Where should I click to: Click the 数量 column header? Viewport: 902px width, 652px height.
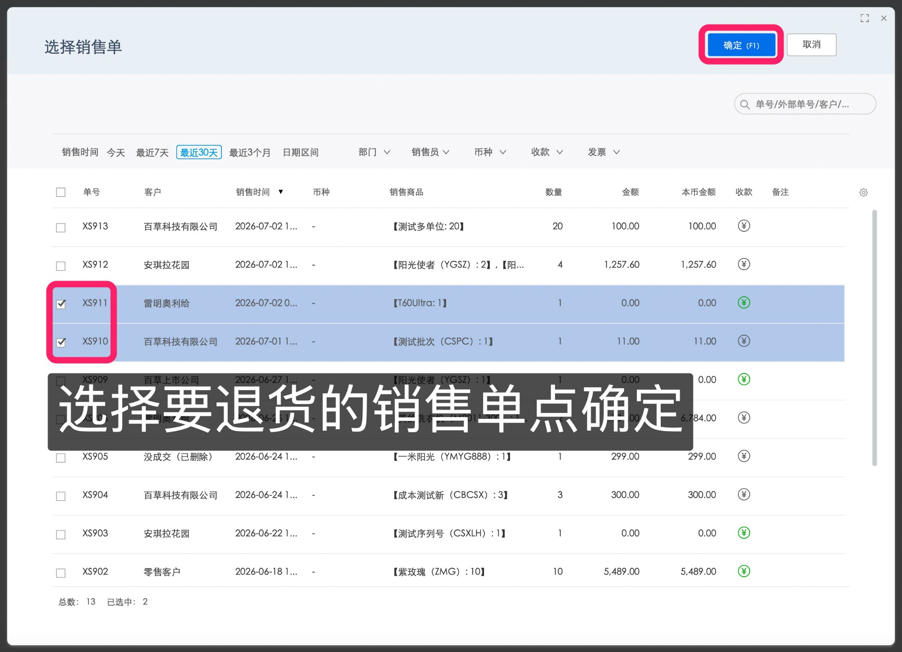pyautogui.click(x=553, y=192)
